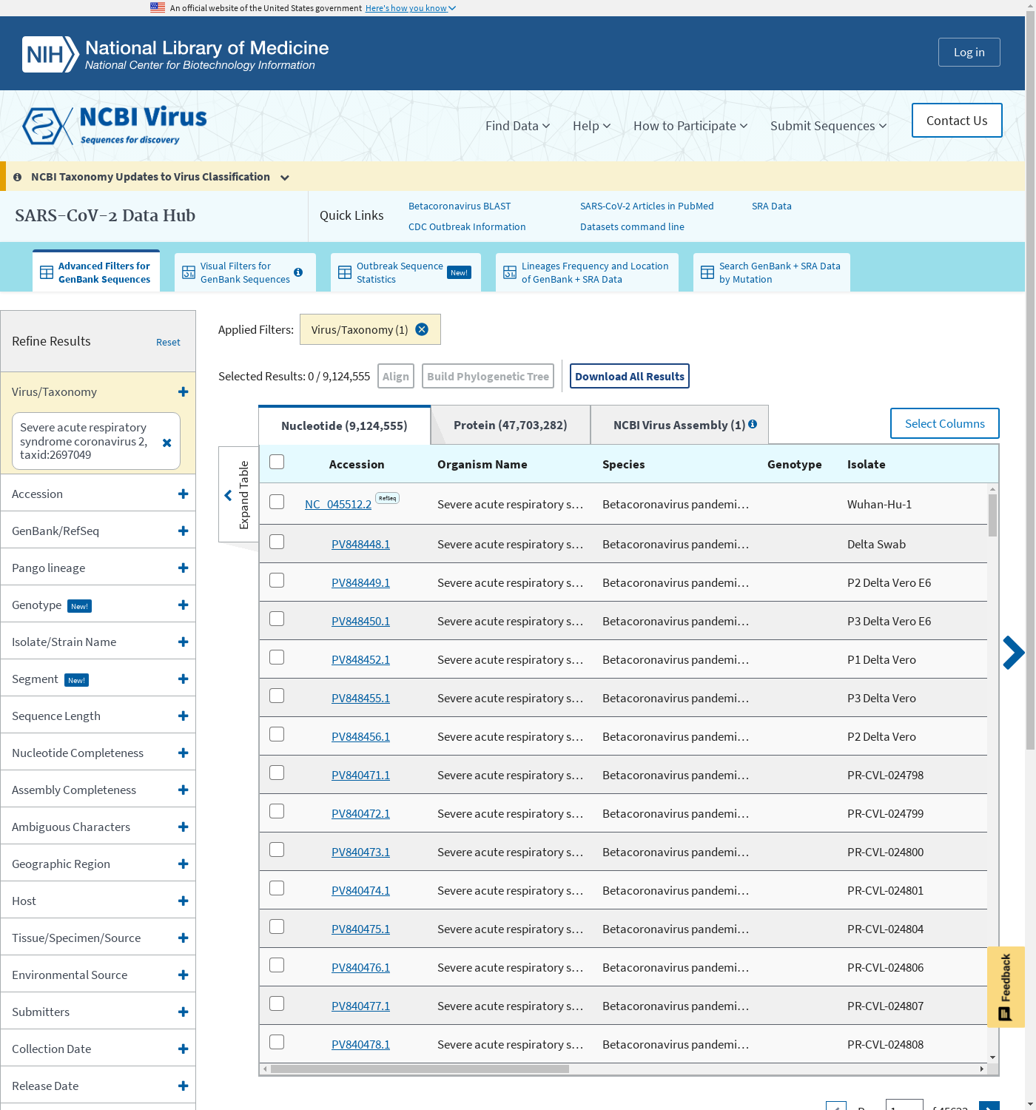This screenshot has height=1110, width=1036.
Task: Open Search GenBank + SRA Data by Mutation tab
Action: click(x=772, y=272)
